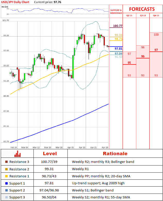Click the FORECASTS heading

[x=142, y=9]
